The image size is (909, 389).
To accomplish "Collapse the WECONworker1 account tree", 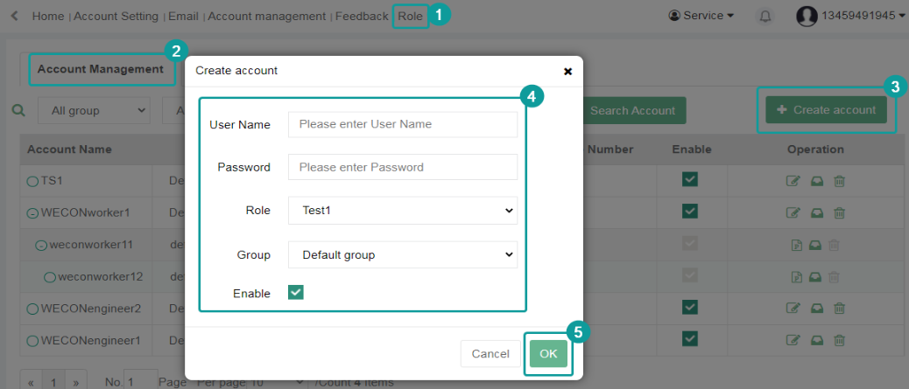I will [x=32, y=213].
